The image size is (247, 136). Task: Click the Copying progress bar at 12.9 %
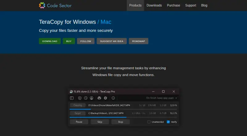(123, 109)
